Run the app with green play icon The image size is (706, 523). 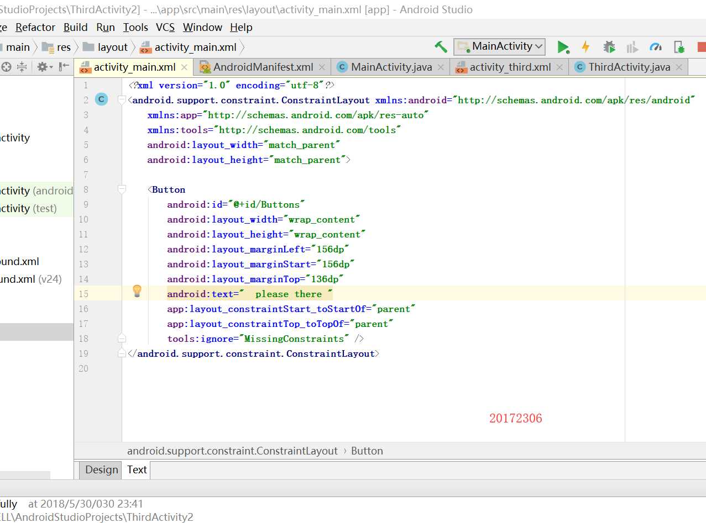563,47
